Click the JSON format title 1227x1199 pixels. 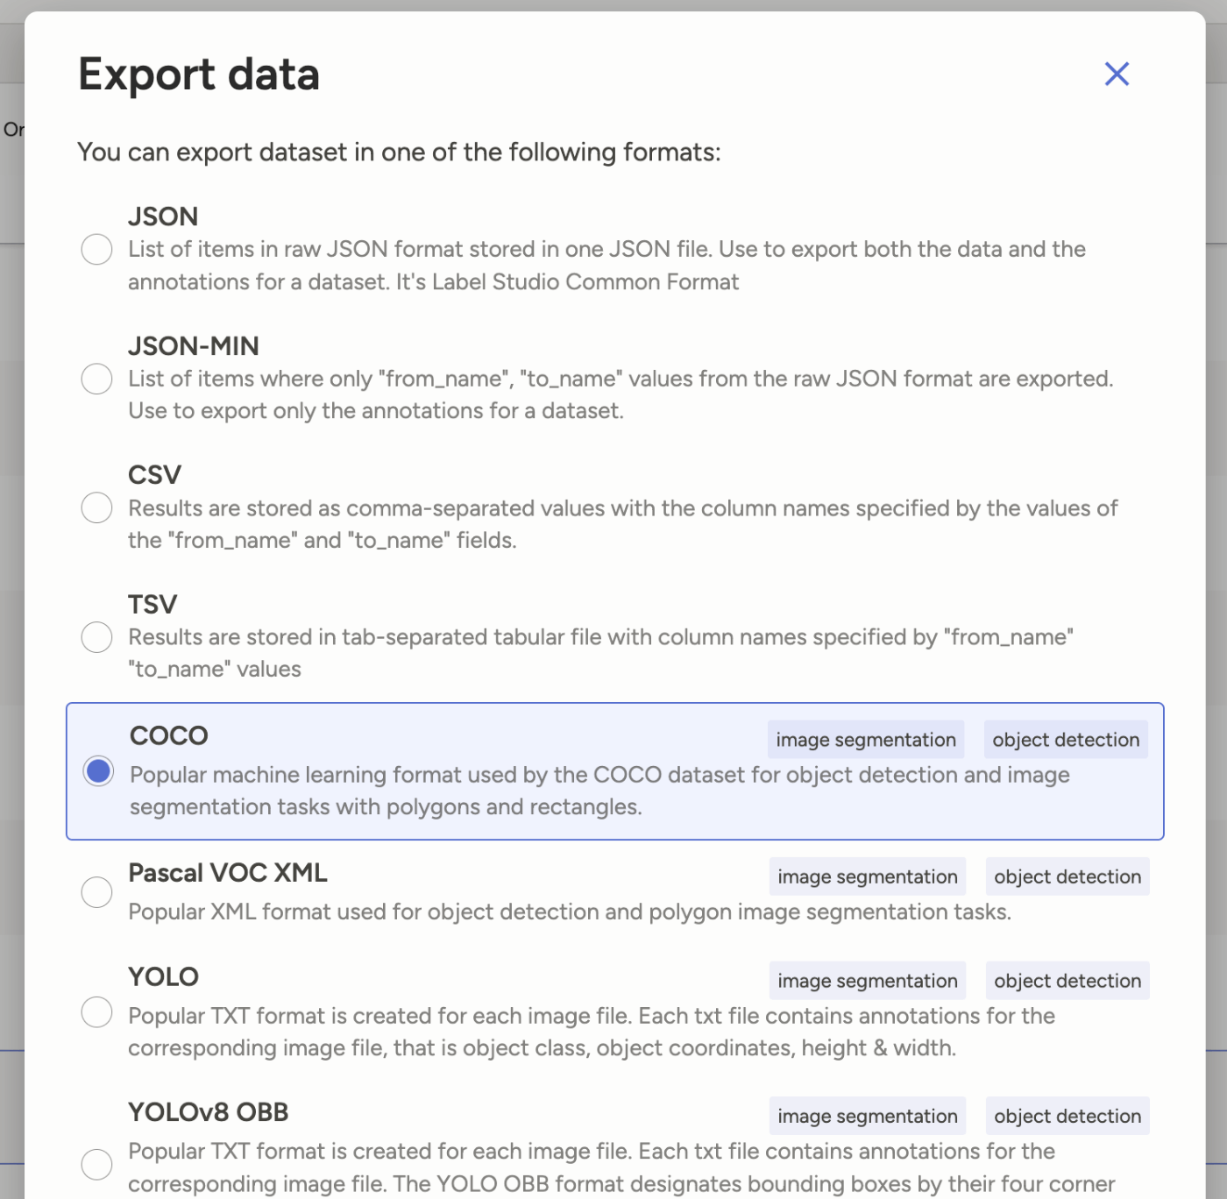click(x=163, y=216)
